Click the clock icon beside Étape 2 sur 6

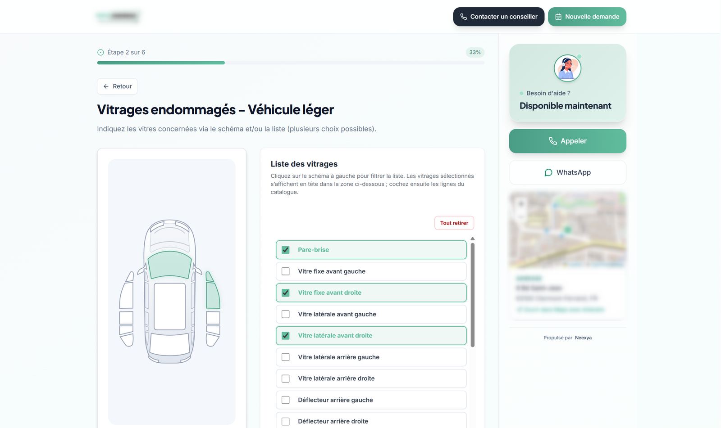[x=100, y=52]
